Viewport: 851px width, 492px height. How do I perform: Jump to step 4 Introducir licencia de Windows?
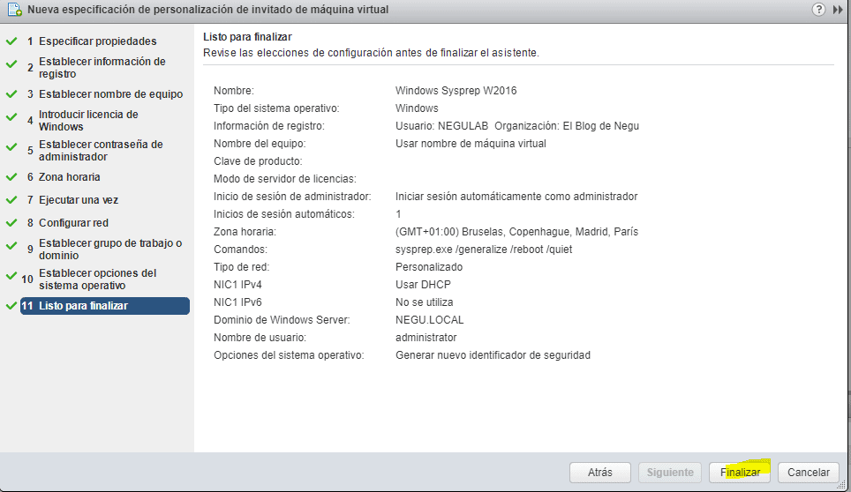click(88, 121)
